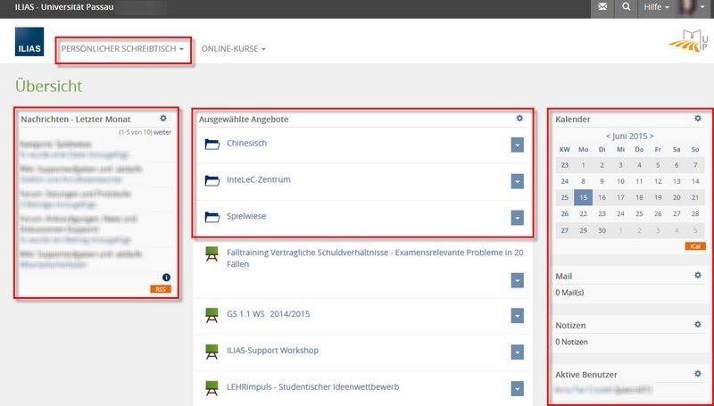Click the iCal export button
The width and height of the screenshot is (714, 406).
pos(693,245)
